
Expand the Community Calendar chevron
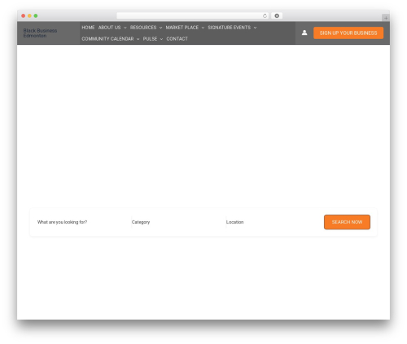(138, 39)
